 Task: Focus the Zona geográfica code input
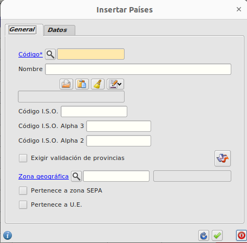(116, 176)
